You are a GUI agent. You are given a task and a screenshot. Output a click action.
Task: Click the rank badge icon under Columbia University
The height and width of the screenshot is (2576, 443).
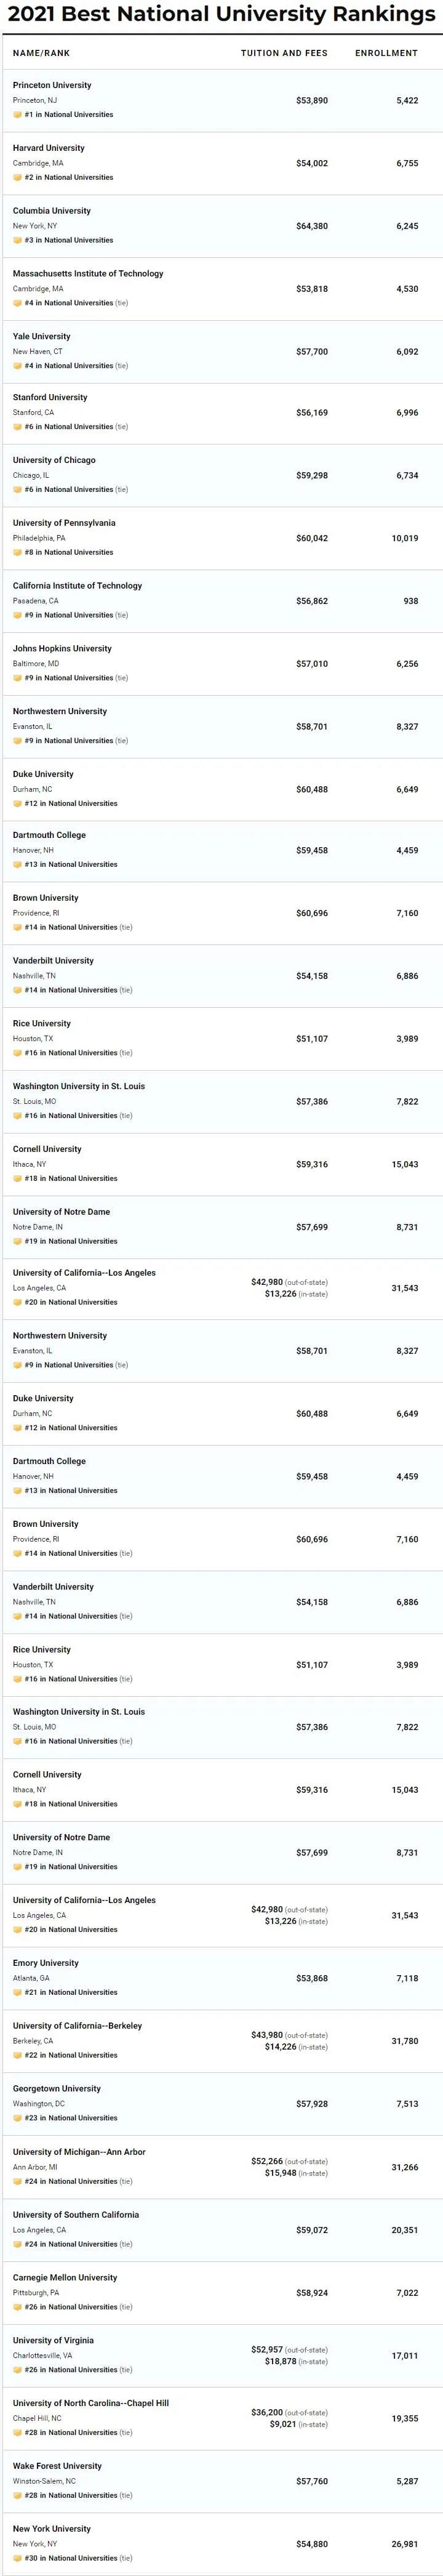17,241
